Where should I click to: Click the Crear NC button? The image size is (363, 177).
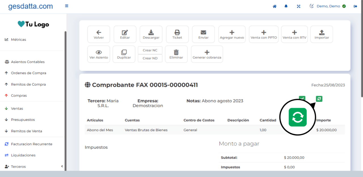click(x=150, y=50)
